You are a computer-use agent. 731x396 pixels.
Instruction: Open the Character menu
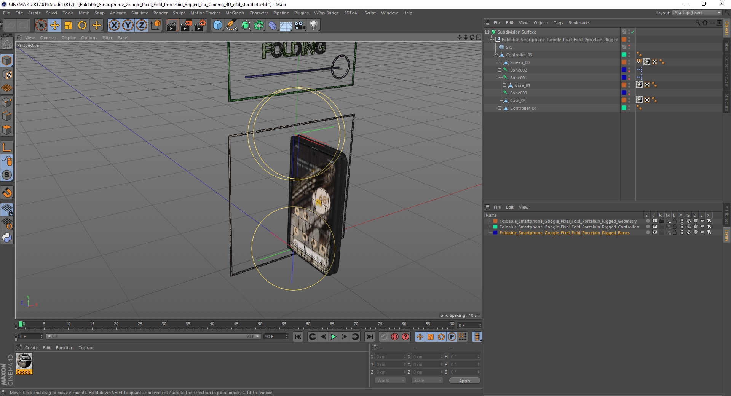coord(259,13)
